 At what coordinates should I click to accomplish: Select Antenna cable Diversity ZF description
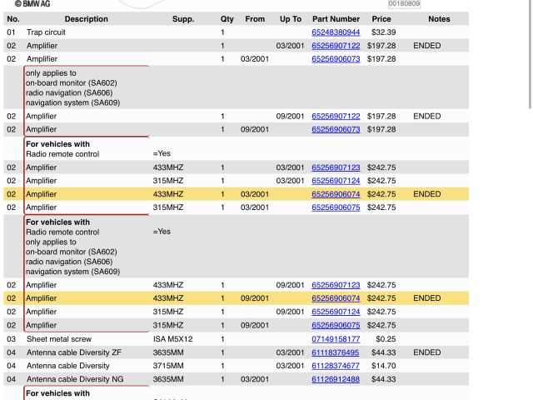click(x=73, y=352)
